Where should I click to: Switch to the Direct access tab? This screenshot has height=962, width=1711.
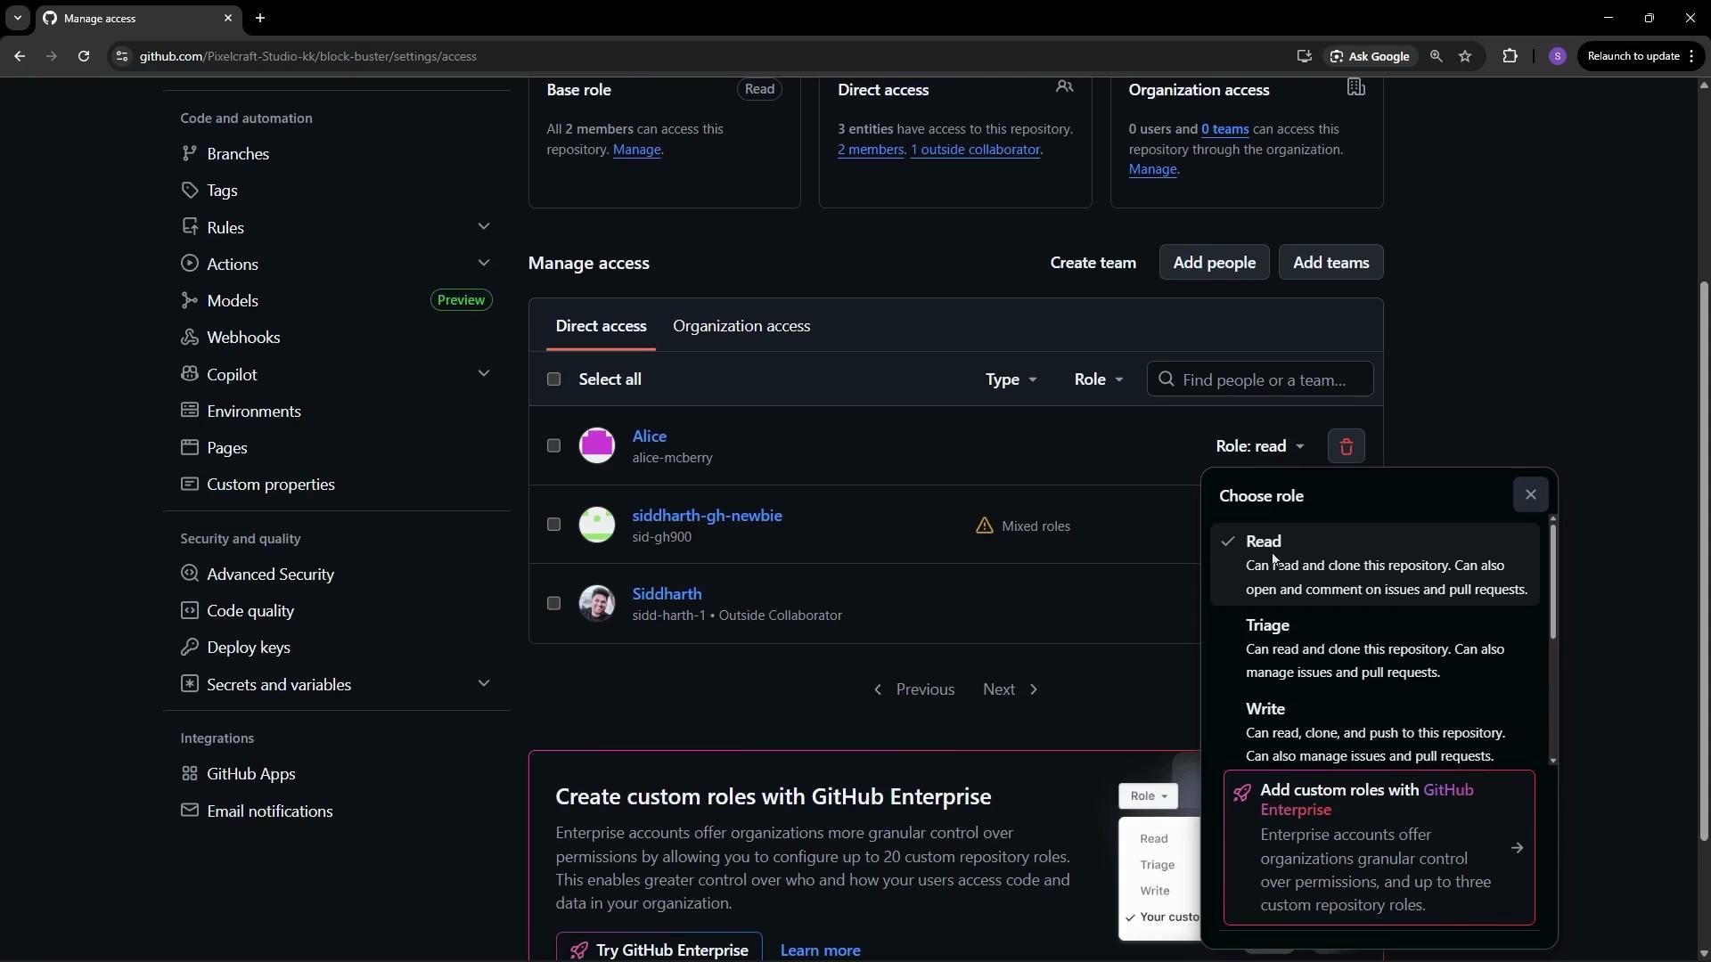click(601, 326)
